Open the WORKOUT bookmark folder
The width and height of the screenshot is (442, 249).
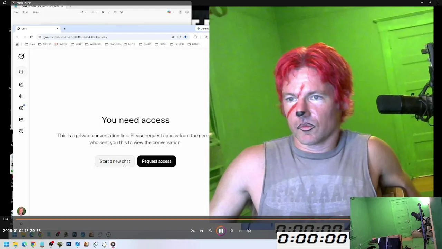click(93, 44)
